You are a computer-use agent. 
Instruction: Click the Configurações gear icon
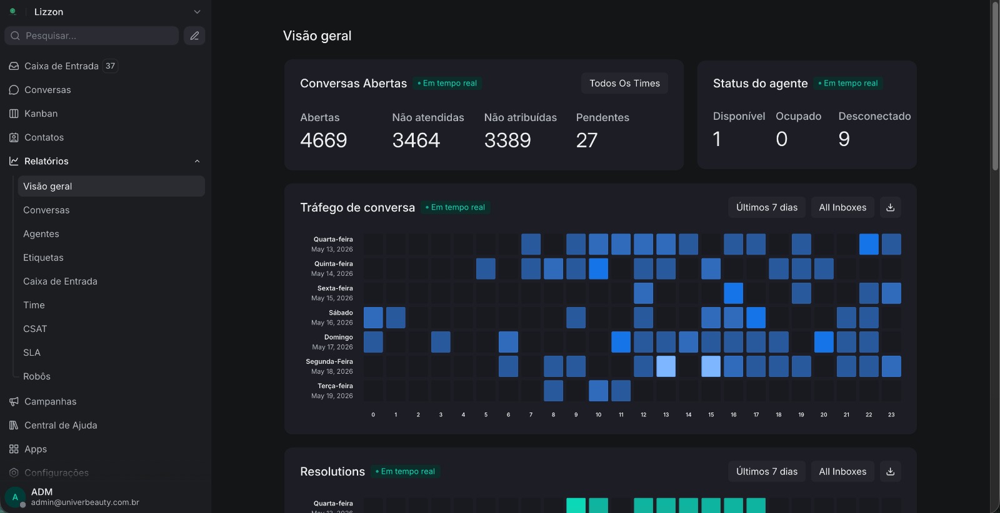pyautogui.click(x=14, y=472)
